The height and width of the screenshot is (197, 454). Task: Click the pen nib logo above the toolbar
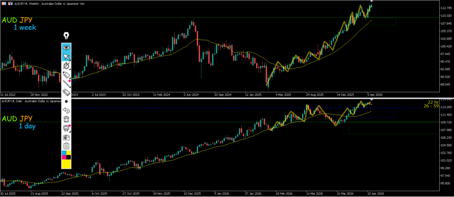point(67,36)
